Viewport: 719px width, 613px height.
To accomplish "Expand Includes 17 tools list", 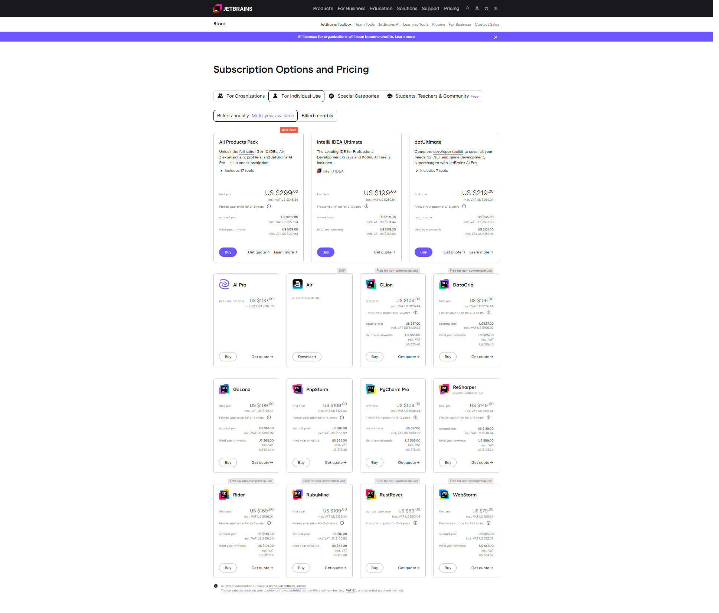I will [x=237, y=171].
